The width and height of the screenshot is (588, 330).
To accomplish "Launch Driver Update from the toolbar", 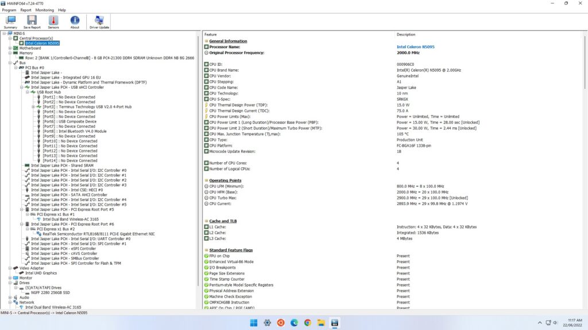I will coord(99,22).
